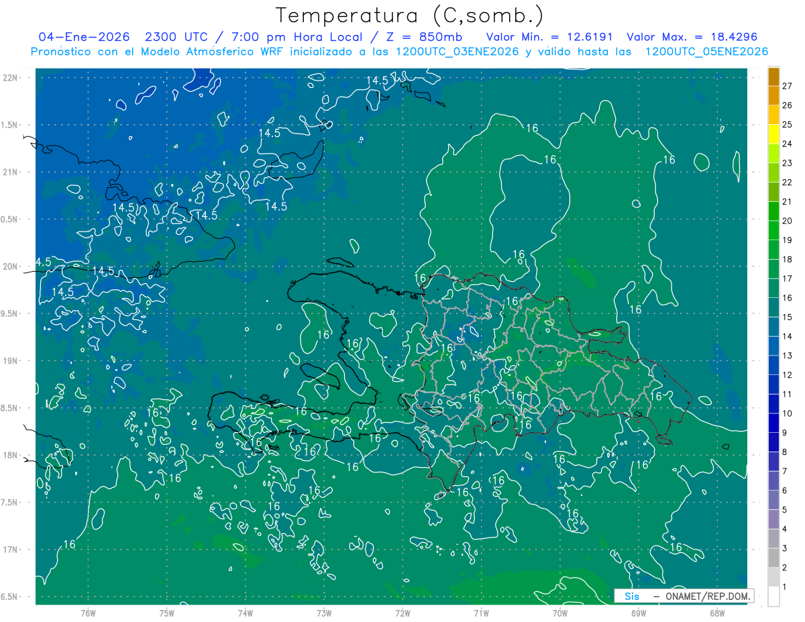Image resolution: width=805 pixels, height=622 pixels.
Task: Select the date "04-Ene-2026" in the header
Action: point(84,37)
